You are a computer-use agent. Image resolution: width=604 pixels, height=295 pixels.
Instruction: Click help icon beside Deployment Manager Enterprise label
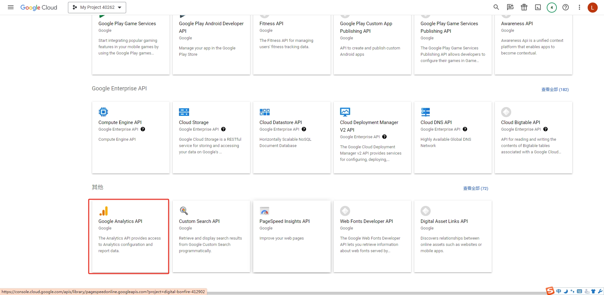click(384, 137)
